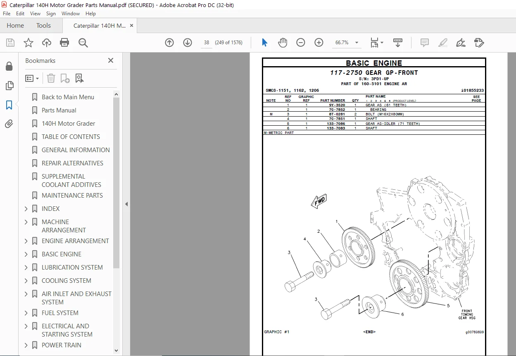Open the File menu

7,14
